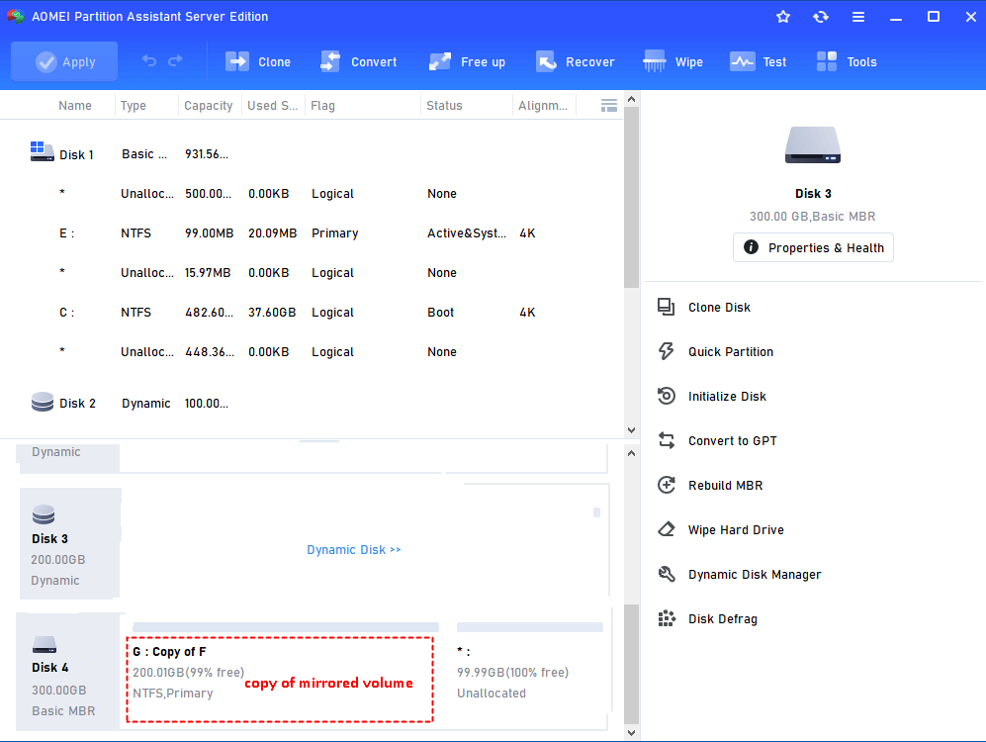Click the Quick Partition option

click(x=716, y=352)
